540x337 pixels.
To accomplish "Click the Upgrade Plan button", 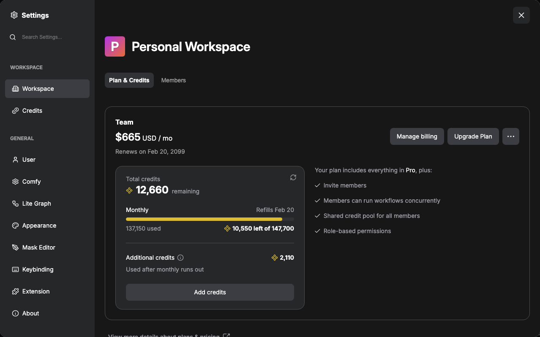I will point(473,136).
